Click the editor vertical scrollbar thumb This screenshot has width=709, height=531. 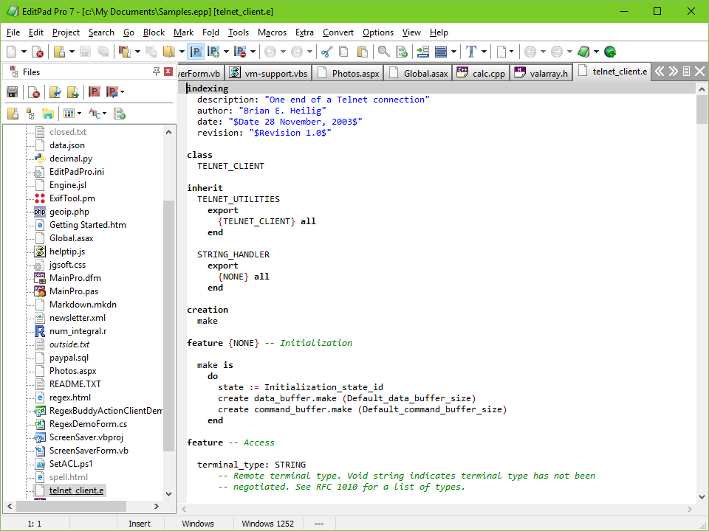point(702,108)
